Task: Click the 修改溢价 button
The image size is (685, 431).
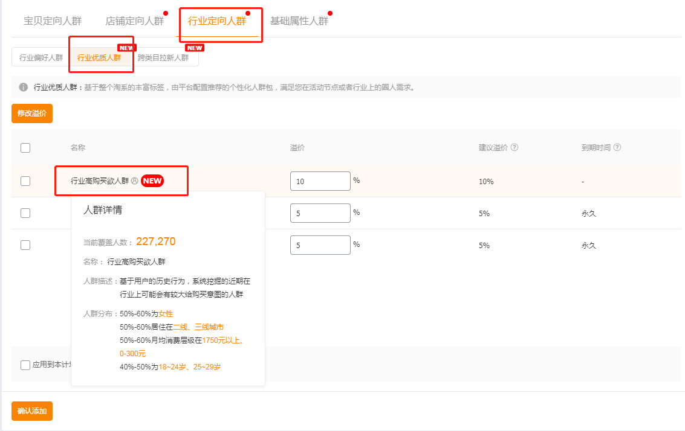Action: pyautogui.click(x=32, y=113)
